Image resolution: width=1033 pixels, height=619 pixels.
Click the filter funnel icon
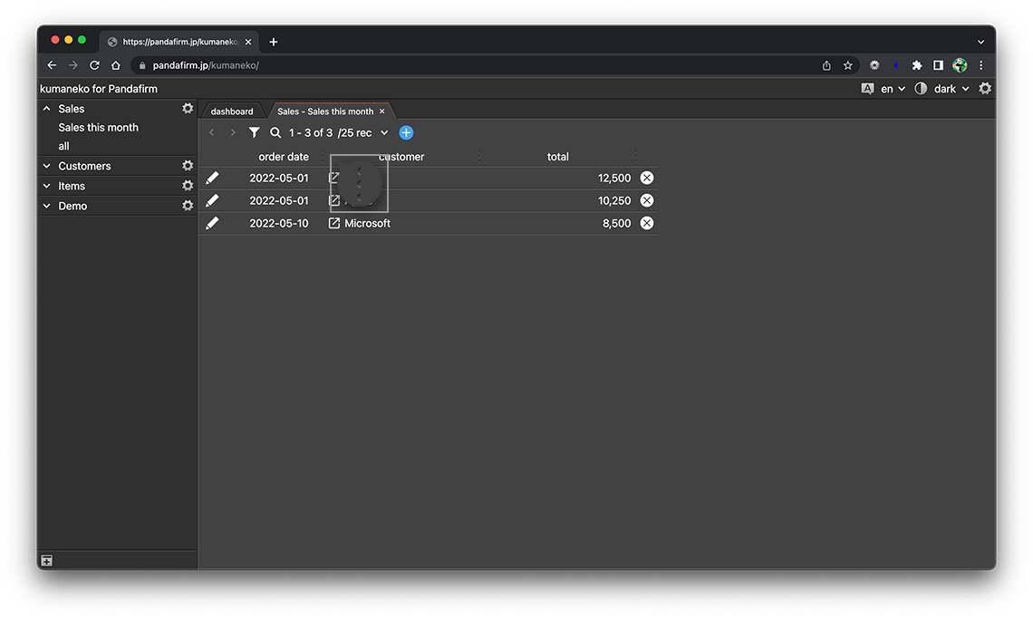[255, 132]
